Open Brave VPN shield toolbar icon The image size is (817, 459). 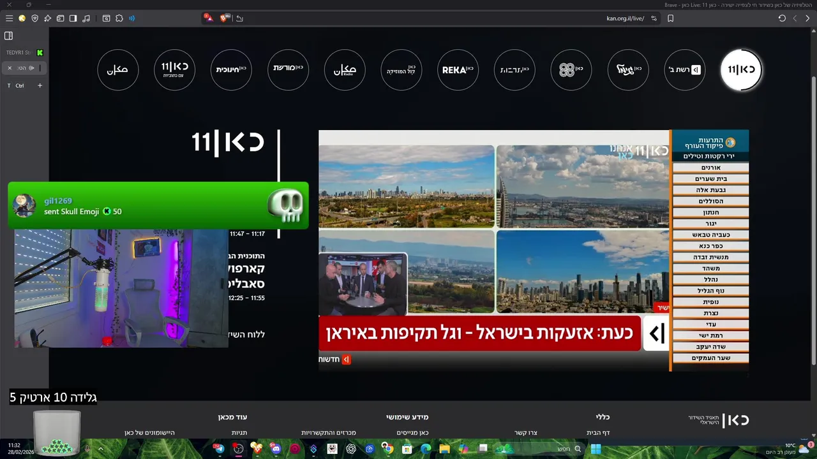point(34,18)
